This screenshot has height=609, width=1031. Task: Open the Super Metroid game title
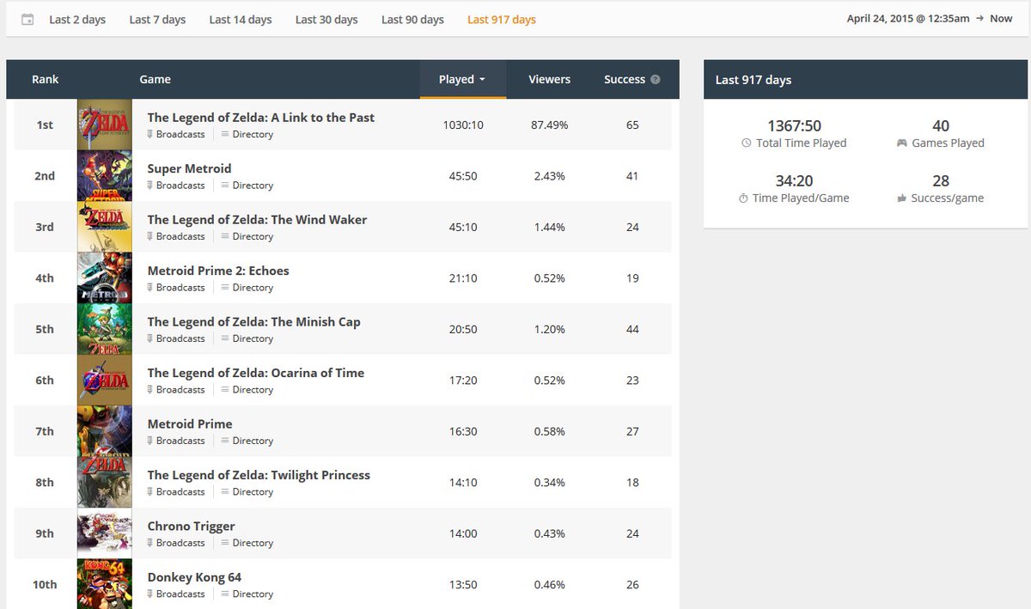click(189, 168)
